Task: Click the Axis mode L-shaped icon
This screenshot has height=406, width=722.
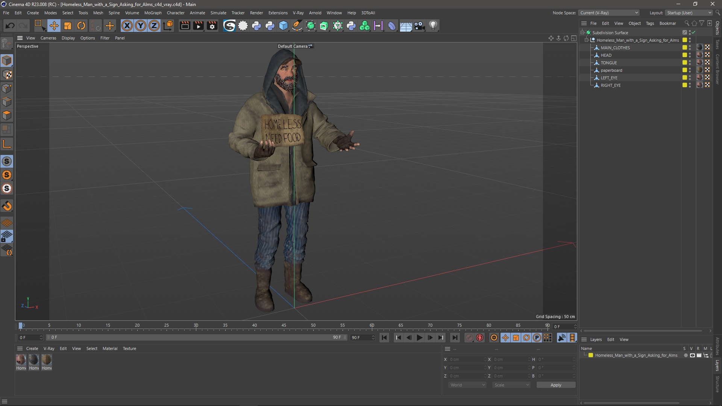Action: (7, 144)
